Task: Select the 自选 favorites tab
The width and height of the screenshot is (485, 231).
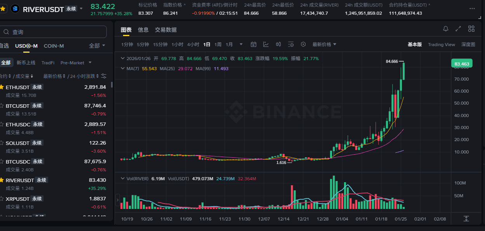Action: [4, 46]
